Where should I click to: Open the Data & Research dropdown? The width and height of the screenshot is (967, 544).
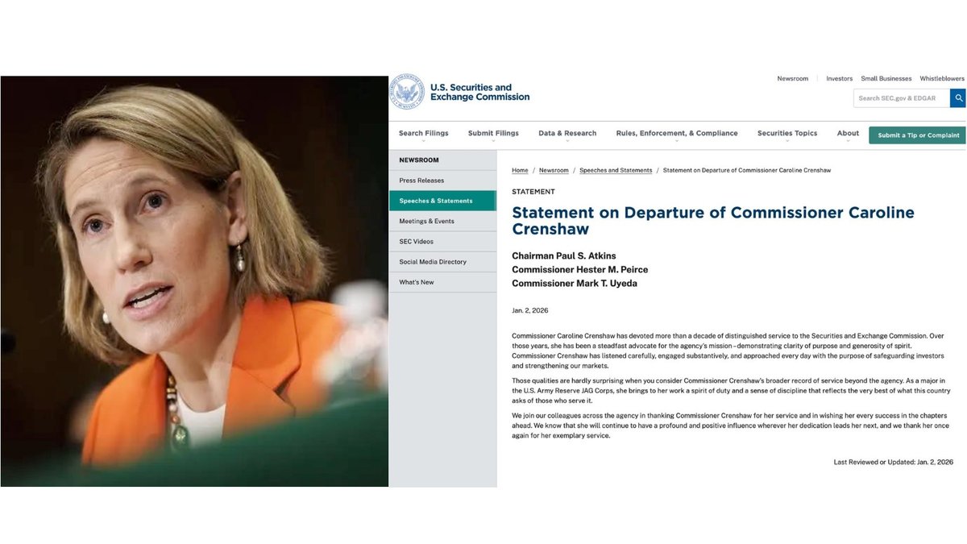pyautogui.click(x=567, y=134)
